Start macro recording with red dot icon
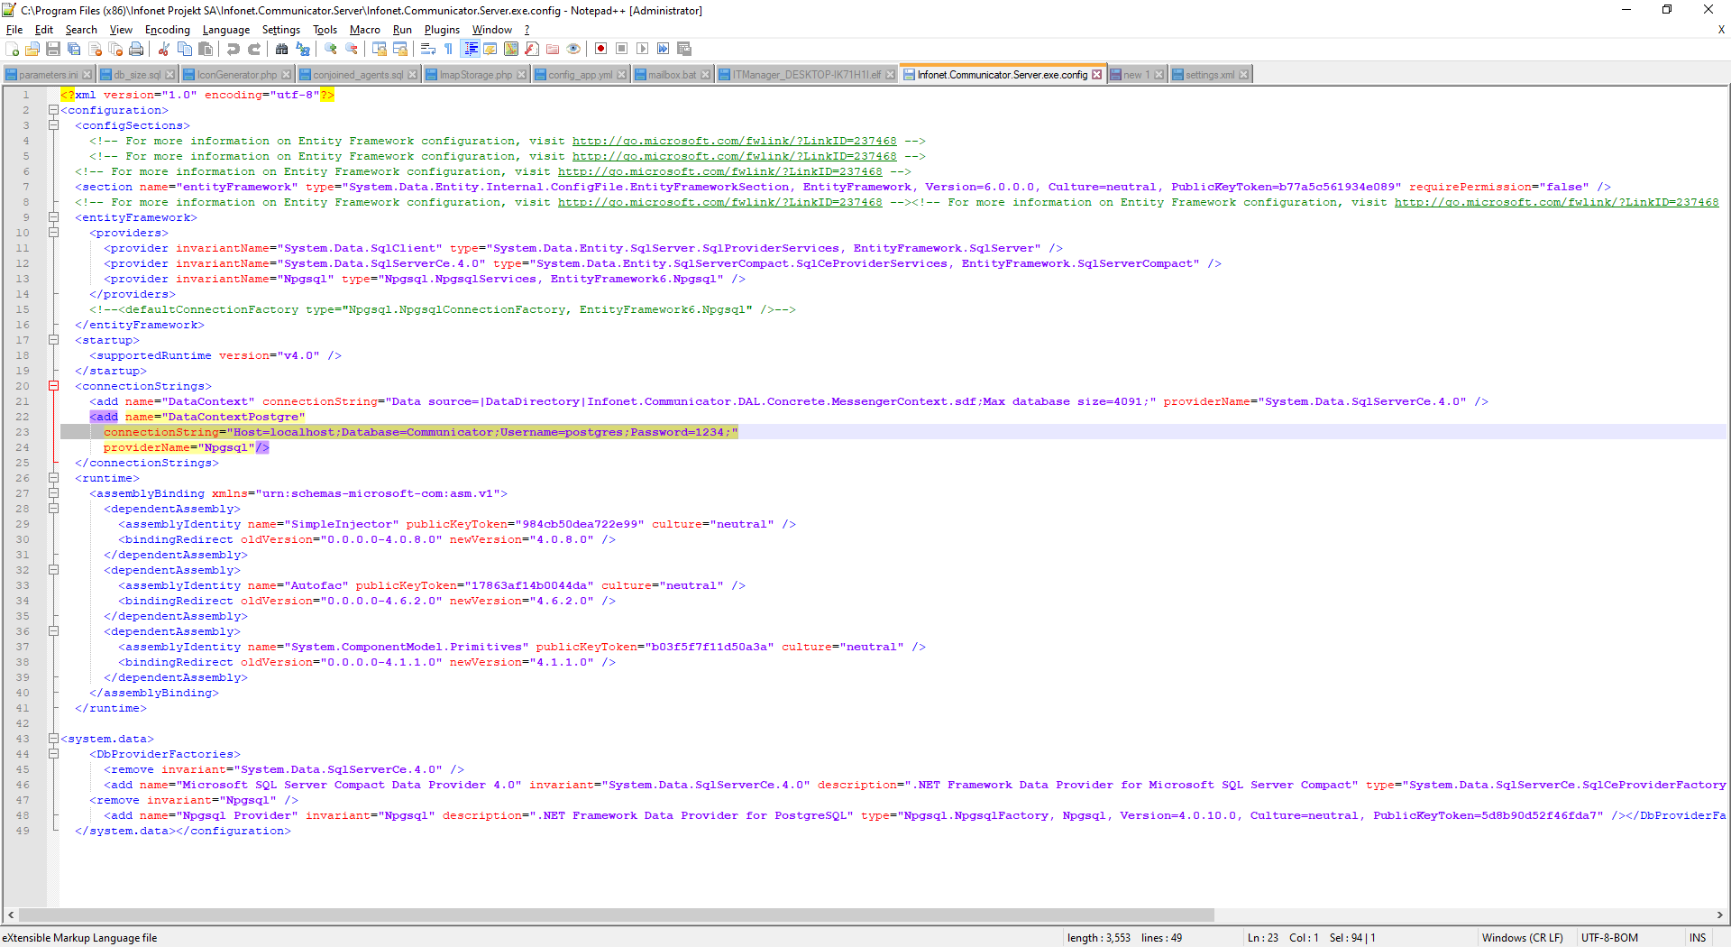Viewport: 1731px width, 947px height. (601, 49)
